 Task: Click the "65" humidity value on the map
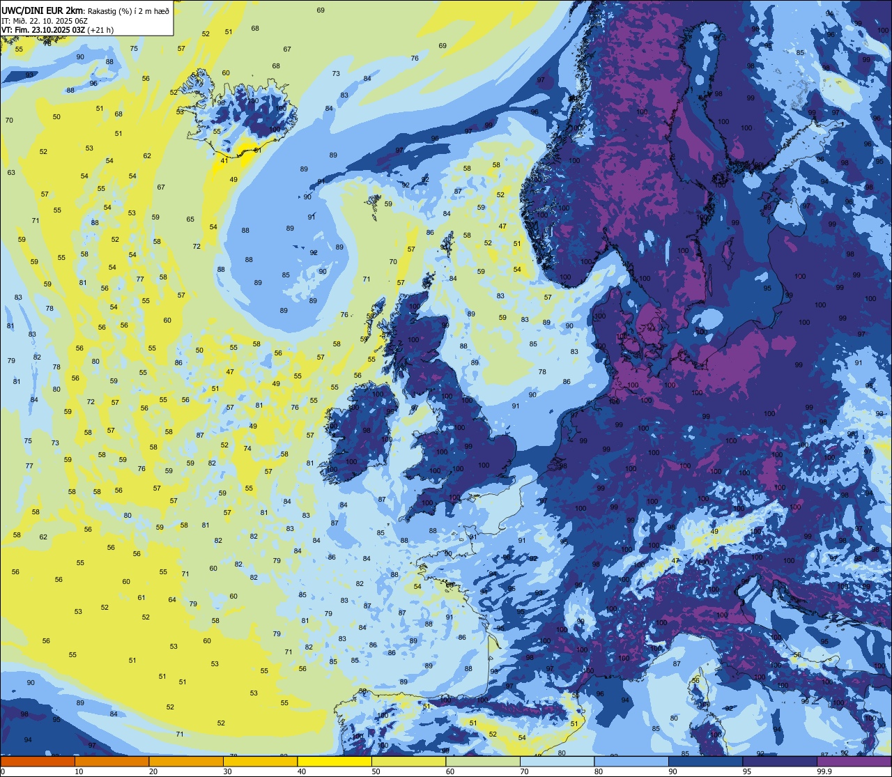click(190, 220)
